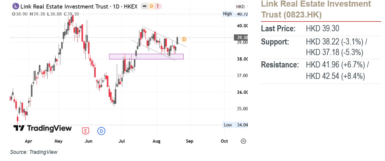Click the Aug label on time axis
Screen dimensions: 385x161
[157, 141]
